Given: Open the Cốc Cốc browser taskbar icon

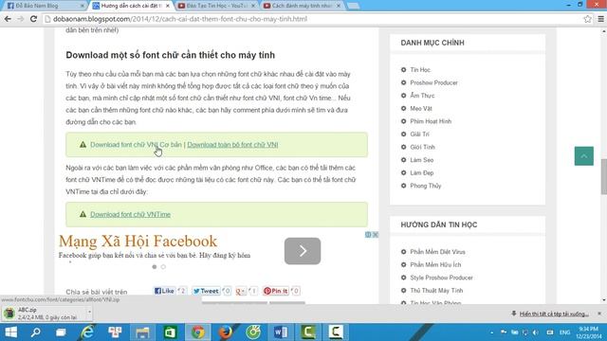Looking at the screenshot, I should (253, 332).
